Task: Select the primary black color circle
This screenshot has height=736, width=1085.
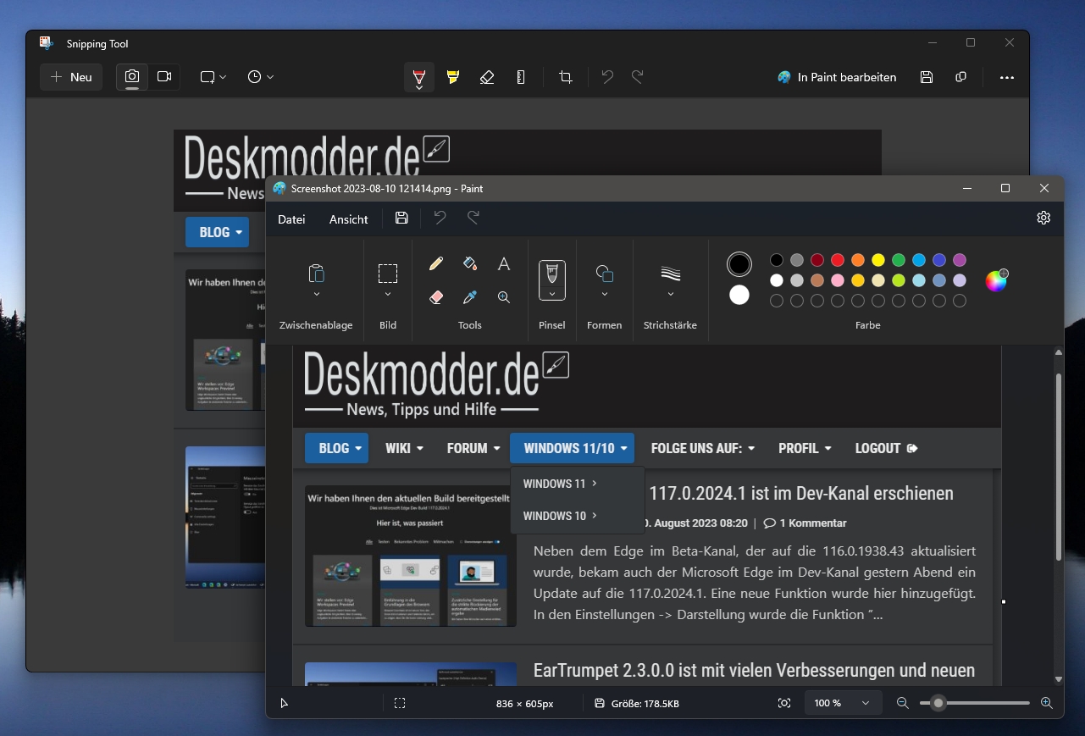Action: click(x=739, y=264)
